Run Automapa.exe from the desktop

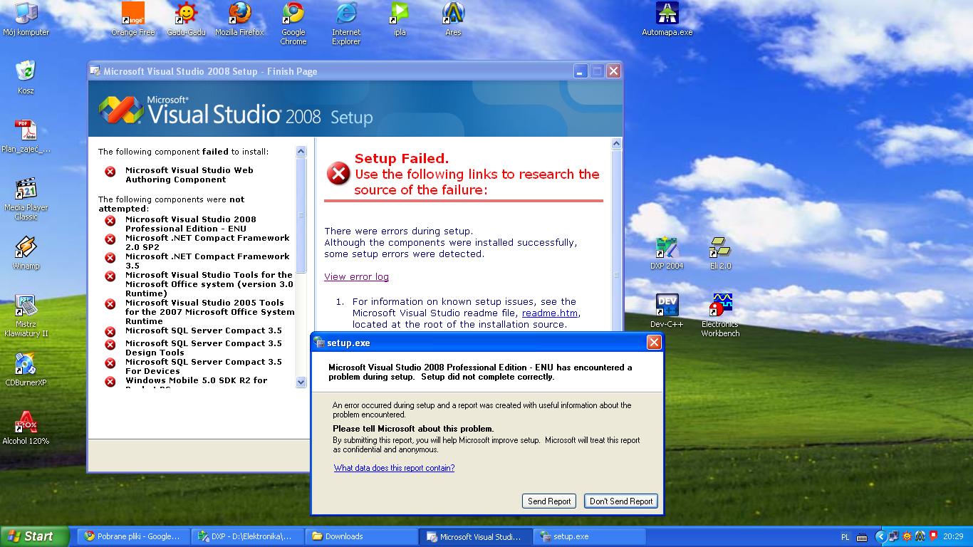click(x=667, y=14)
